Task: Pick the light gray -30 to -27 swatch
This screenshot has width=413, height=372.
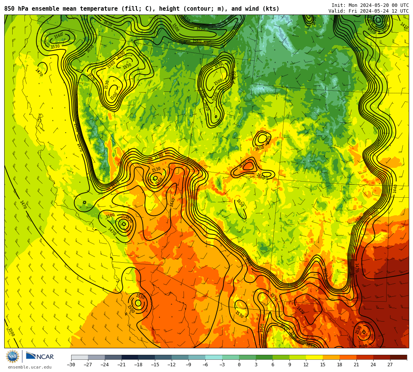Action: point(80,357)
